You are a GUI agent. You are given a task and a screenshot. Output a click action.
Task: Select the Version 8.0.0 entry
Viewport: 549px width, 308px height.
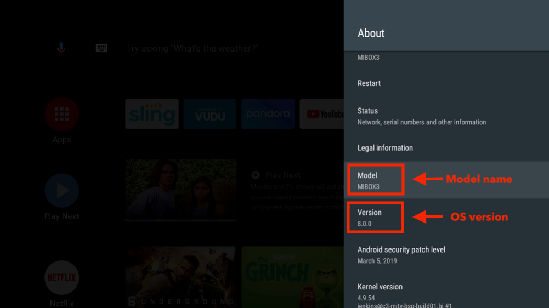click(446, 218)
